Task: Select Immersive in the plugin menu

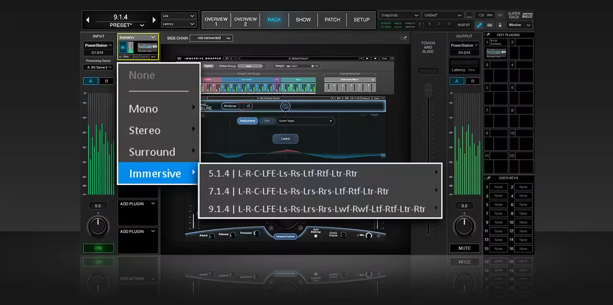Action: tap(159, 173)
